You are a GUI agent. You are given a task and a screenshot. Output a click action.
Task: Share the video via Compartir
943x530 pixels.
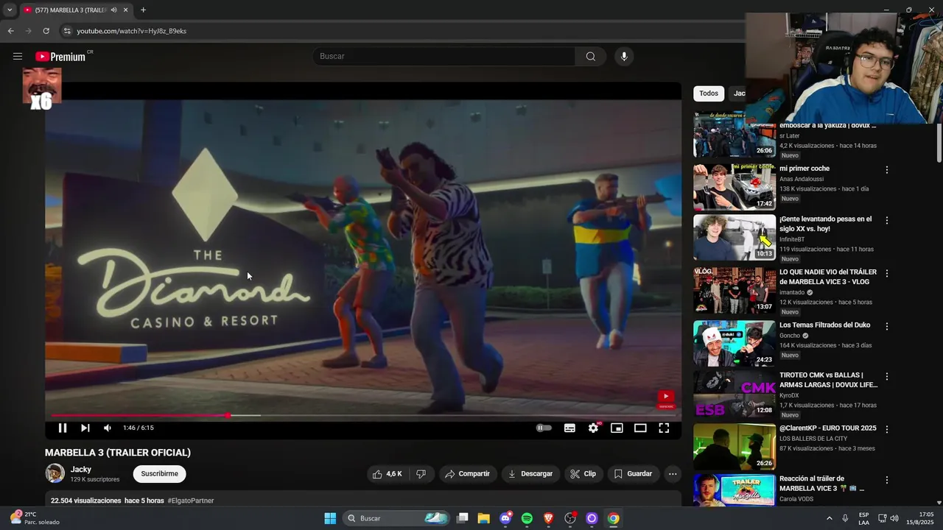click(x=467, y=474)
